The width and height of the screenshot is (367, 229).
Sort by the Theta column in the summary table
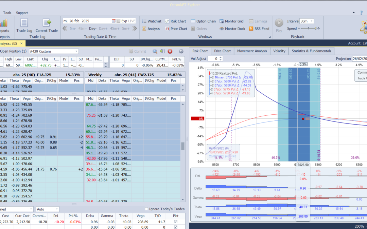(124, 216)
